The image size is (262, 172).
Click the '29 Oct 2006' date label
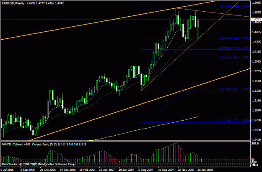48,170
